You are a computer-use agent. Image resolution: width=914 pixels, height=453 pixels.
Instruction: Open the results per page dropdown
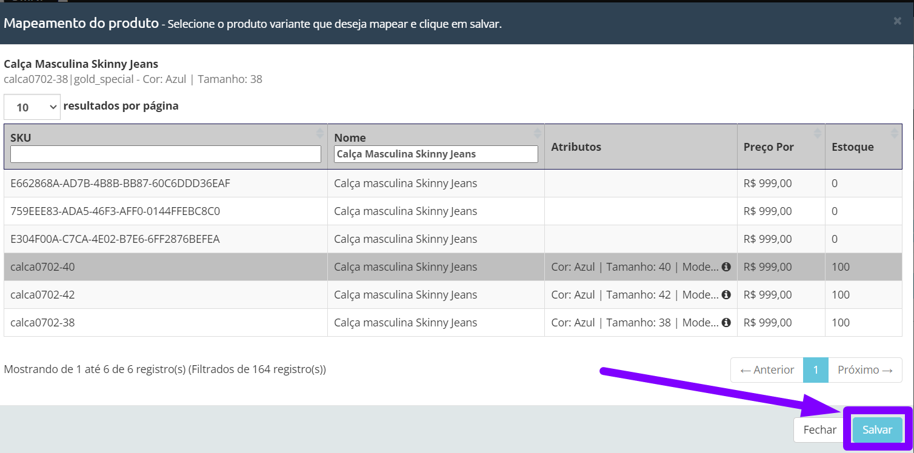pyautogui.click(x=32, y=107)
